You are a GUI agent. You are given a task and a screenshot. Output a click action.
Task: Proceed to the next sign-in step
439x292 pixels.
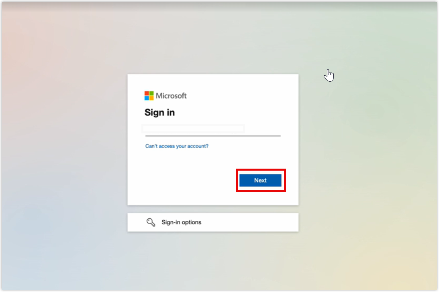click(260, 180)
